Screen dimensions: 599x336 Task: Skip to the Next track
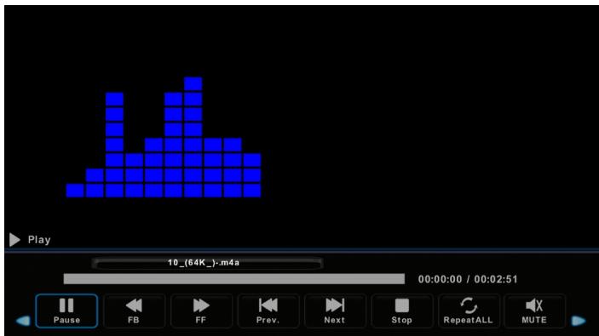click(x=335, y=310)
